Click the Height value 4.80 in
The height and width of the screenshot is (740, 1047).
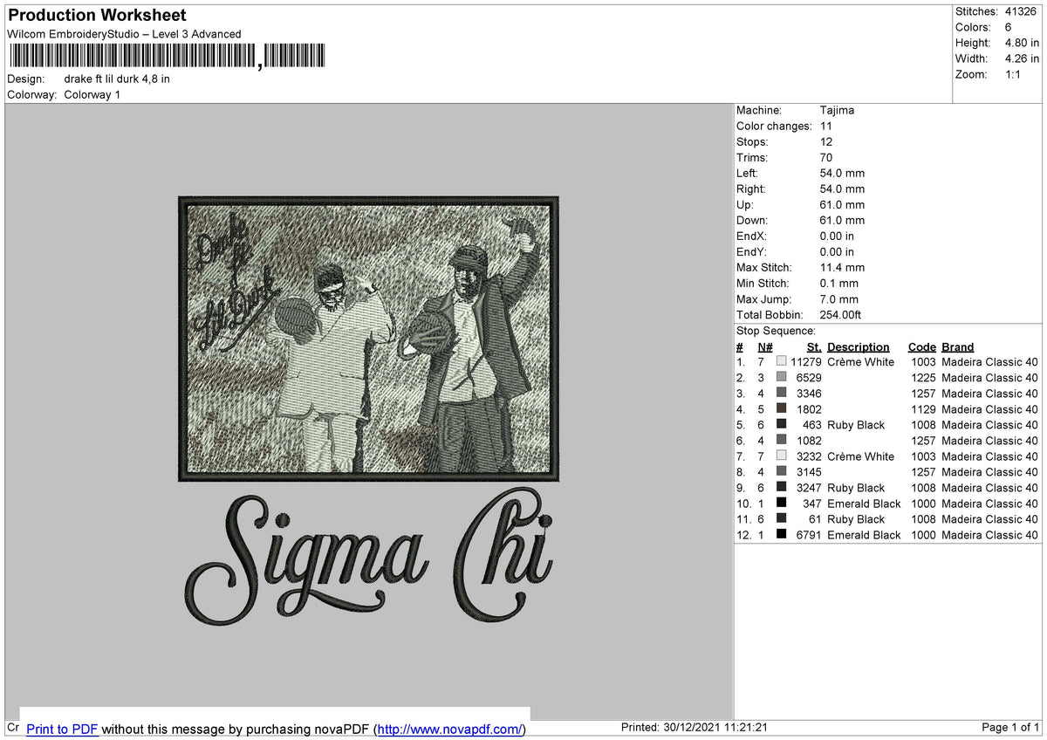point(1022,43)
